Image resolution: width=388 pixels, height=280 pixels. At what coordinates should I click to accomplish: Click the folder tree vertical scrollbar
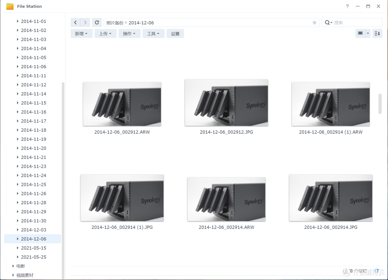coord(63,181)
